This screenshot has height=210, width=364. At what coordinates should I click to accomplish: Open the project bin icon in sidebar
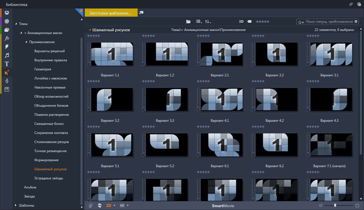point(7,13)
